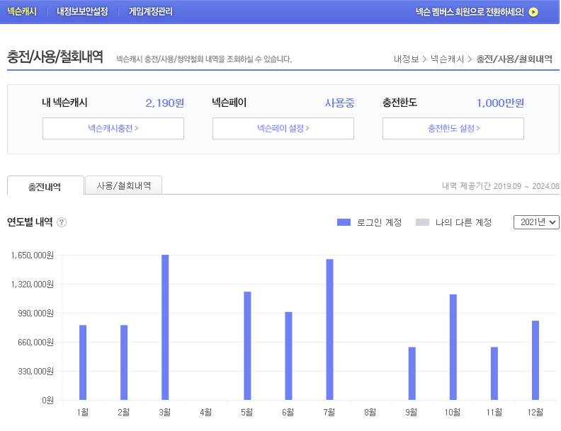The height and width of the screenshot is (431, 561).
Task: Click the help question mark icon near 연도별 내역
Action: 62,222
